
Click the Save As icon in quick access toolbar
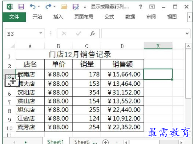click(76, 7)
